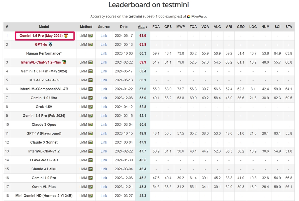The image size is (299, 201).
Task: Click the STA column header
Action: 289,27
